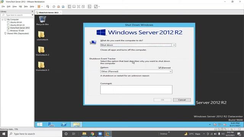
Task: Click the Pause VM toolbar button
Action: [x=39, y=6]
